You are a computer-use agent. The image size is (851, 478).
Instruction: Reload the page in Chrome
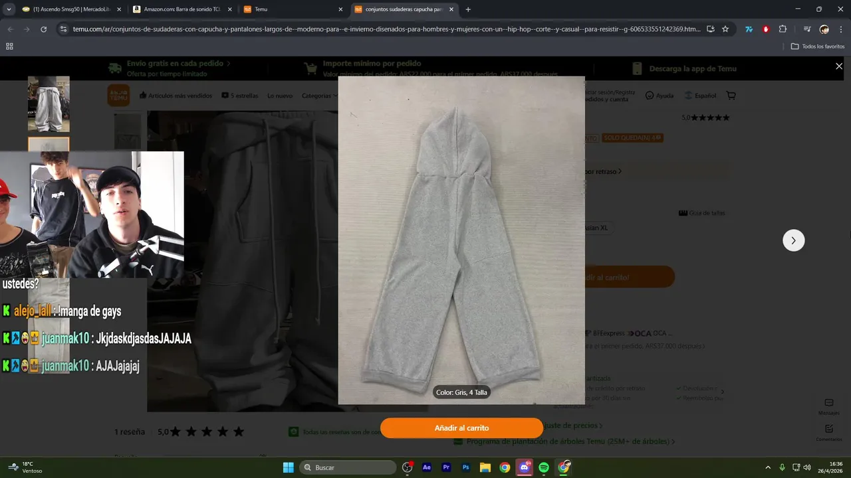(44, 29)
